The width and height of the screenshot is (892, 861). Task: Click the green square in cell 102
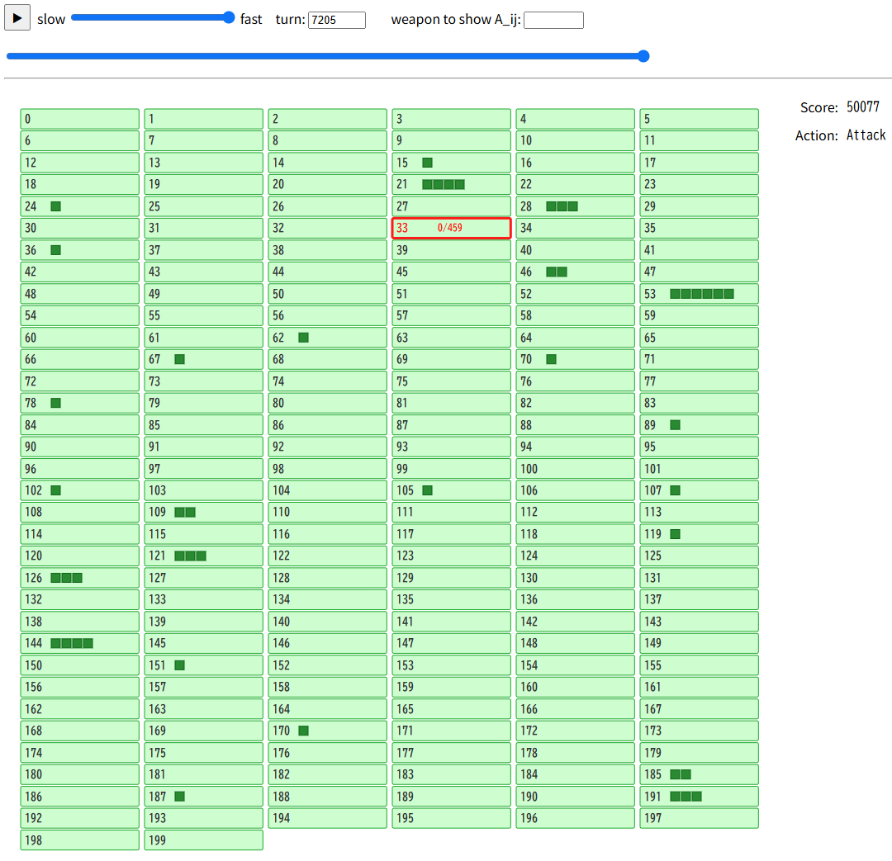click(56, 490)
